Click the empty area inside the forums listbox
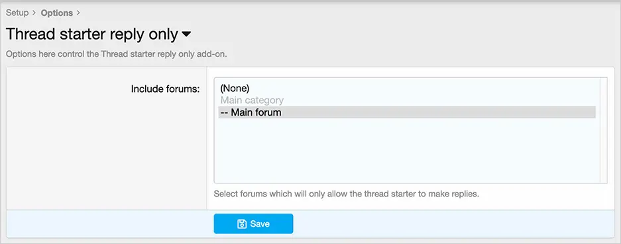Screen dimensions: 621x244 click(407, 150)
